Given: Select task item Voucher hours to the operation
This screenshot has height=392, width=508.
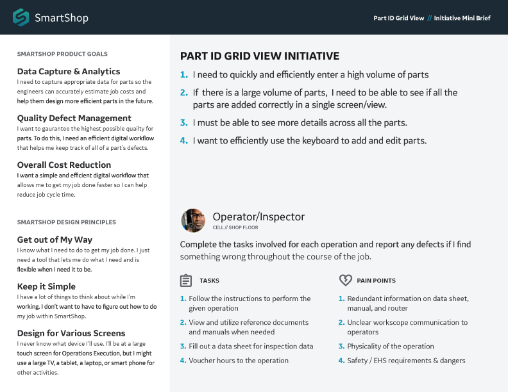Looking at the screenshot, I should coord(238,361).
